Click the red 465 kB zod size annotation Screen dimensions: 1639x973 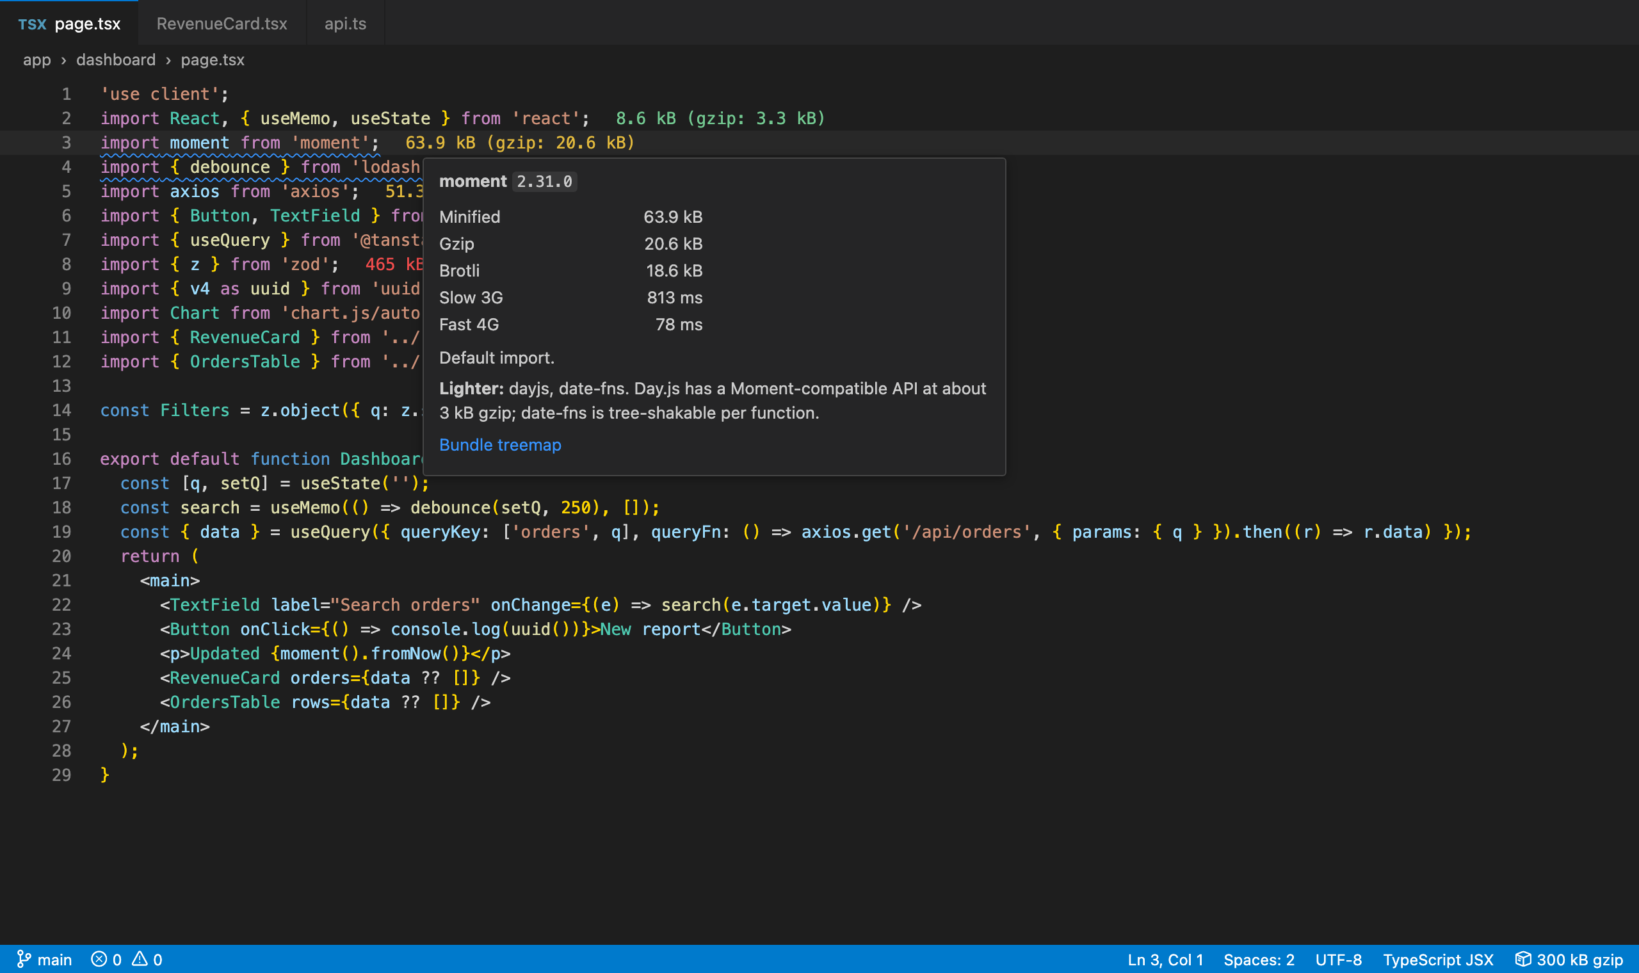click(x=394, y=264)
